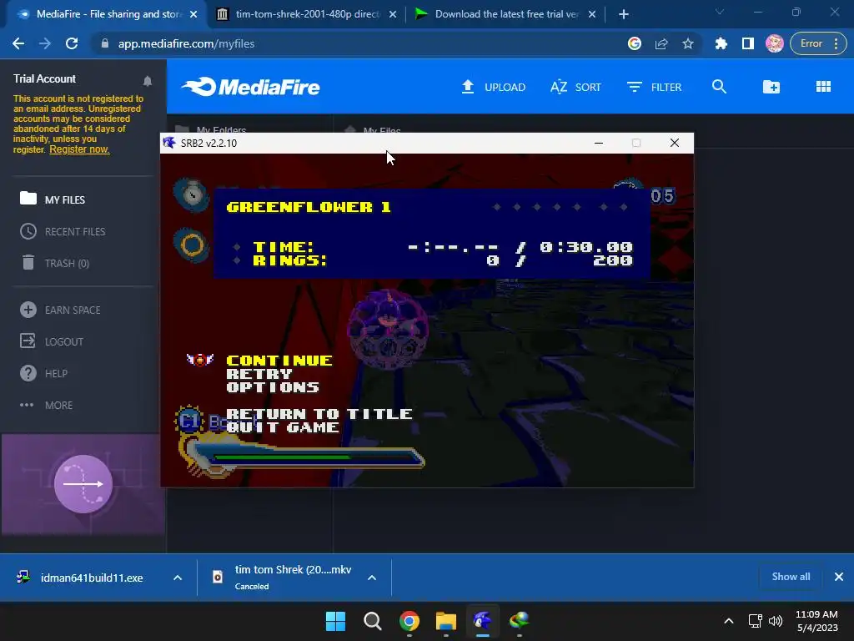Click the MediaFire logo
Screen dimensions: 854x641
pyautogui.click(x=250, y=87)
